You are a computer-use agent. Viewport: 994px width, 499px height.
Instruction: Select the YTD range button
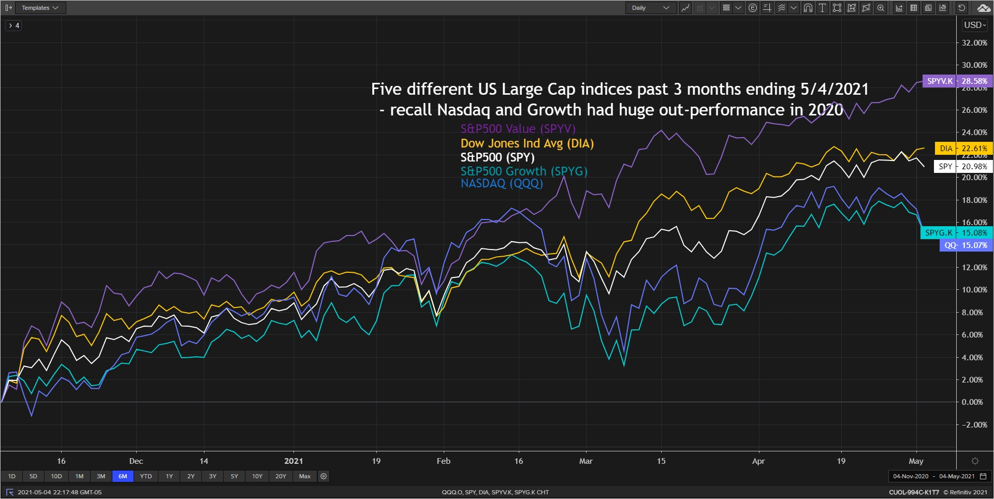coord(146,476)
